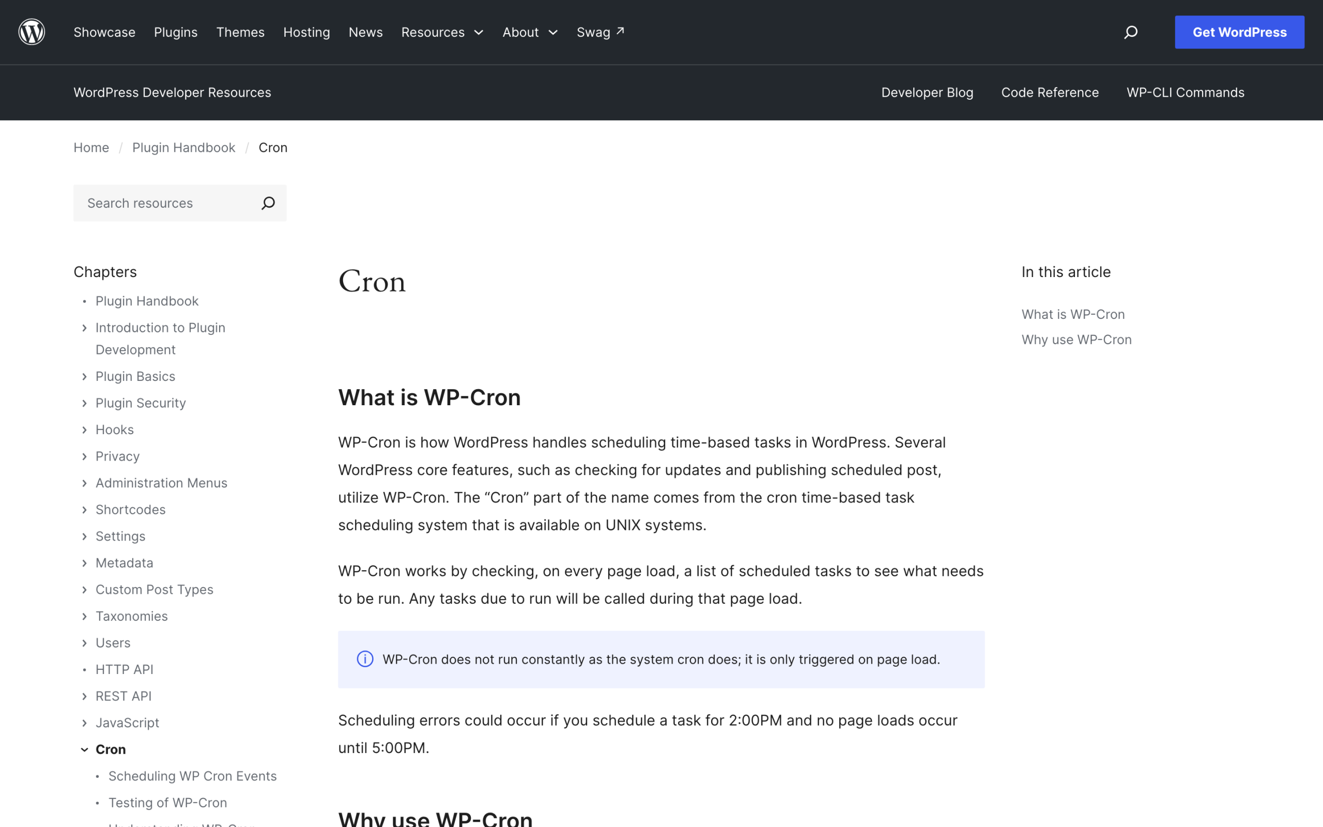Open the About dropdown menu
This screenshot has height=827, width=1323.
530,32
